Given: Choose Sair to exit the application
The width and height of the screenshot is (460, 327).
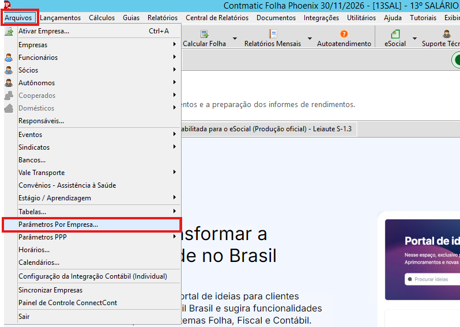Looking at the screenshot, I should click(x=92, y=317).
